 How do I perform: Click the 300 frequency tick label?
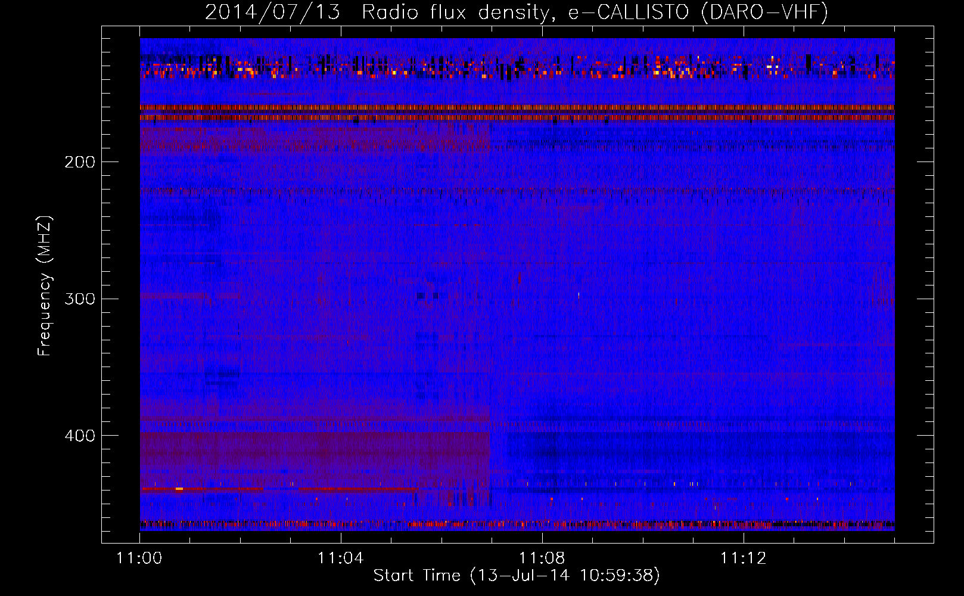[80, 299]
